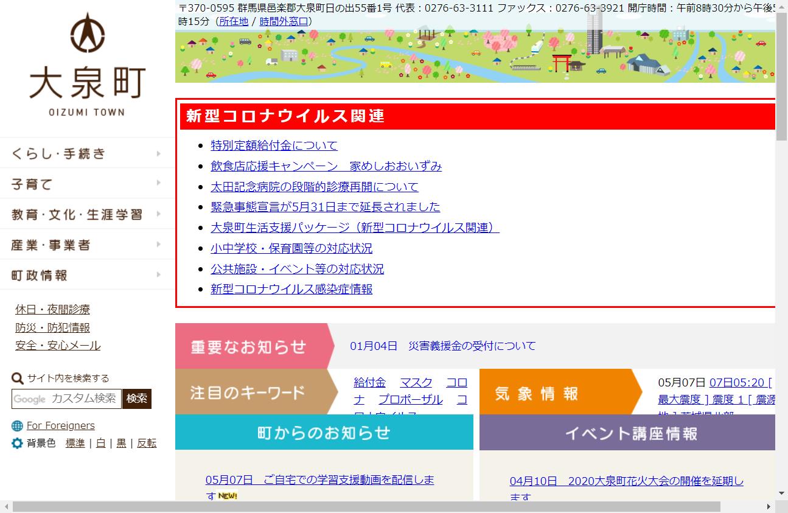
Task: Select the 産業・事業者 menu item
Action: coord(51,245)
